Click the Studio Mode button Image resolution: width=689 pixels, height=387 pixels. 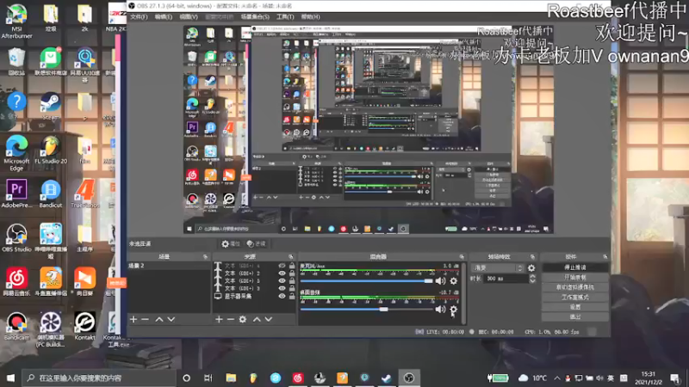point(575,297)
